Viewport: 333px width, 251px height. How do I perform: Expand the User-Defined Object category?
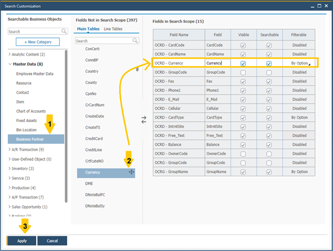[9, 159]
